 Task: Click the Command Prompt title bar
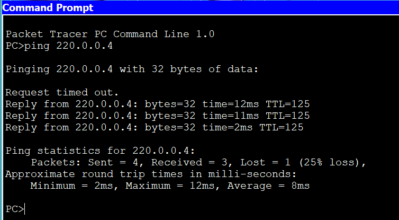coord(201,7)
